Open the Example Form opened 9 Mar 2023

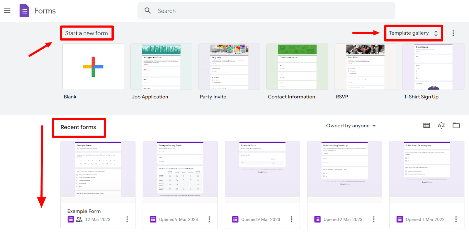(x=262, y=172)
